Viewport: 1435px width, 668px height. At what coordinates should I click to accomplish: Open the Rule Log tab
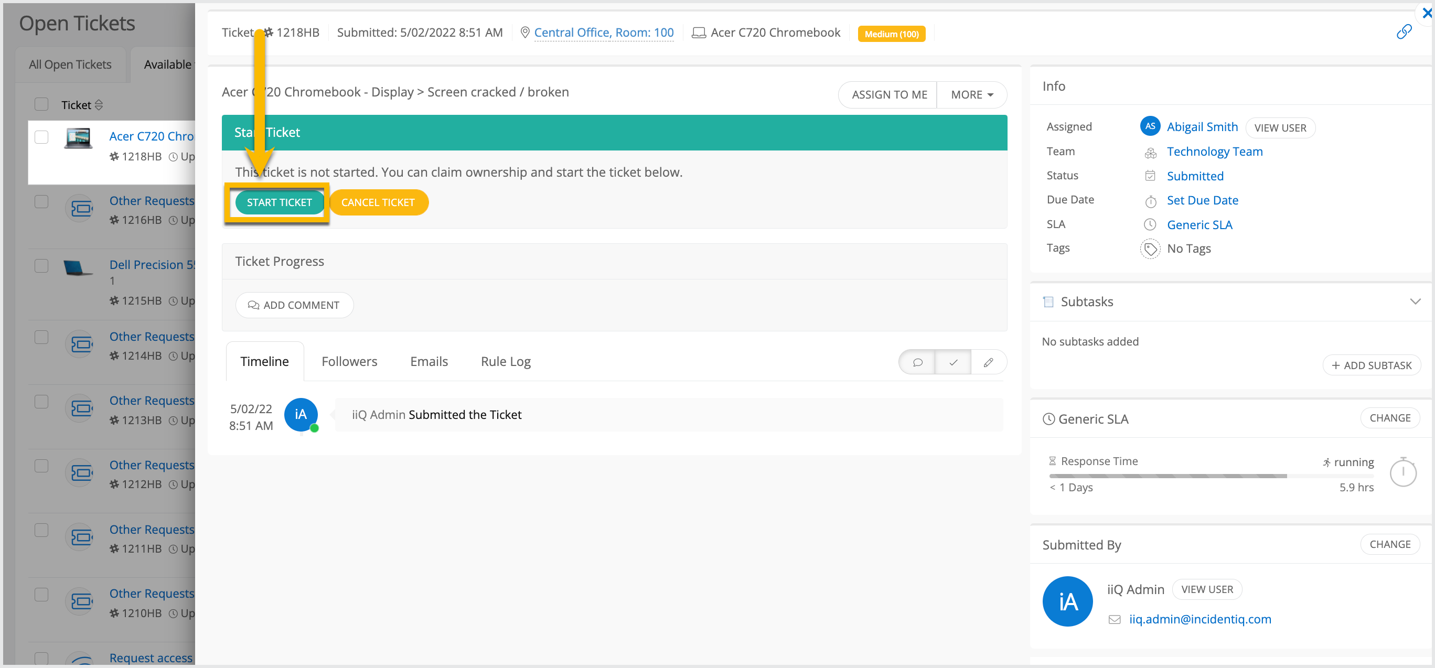[x=505, y=362]
